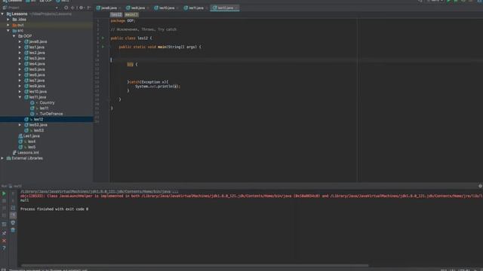Toggle soft-wrap icon in Run console toolbar

(13, 208)
